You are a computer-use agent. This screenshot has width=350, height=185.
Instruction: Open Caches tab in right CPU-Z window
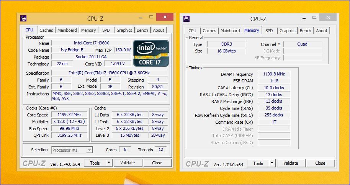point(209,31)
